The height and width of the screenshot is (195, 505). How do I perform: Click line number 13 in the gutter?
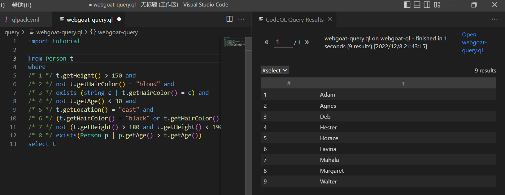(x=13, y=144)
